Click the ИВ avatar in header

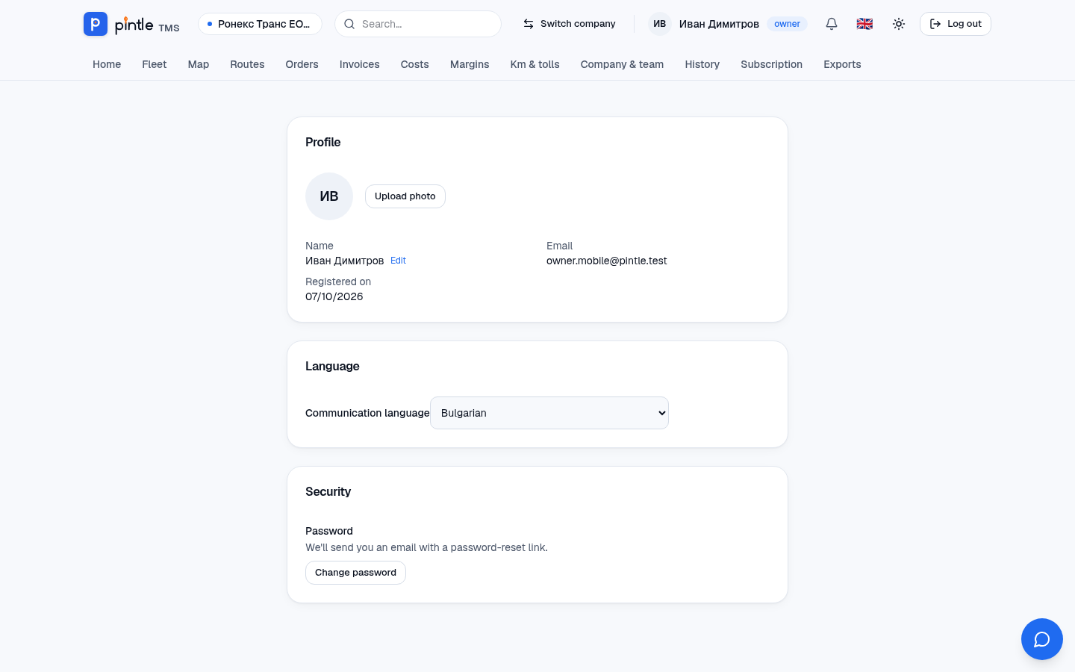point(660,24)
